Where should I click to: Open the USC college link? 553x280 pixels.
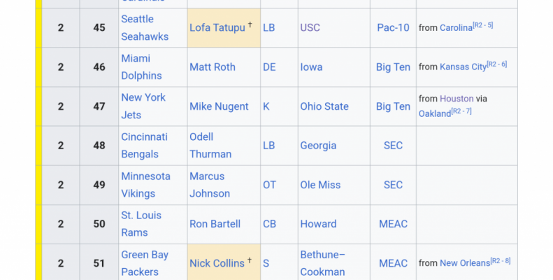(x=310, y=28)
